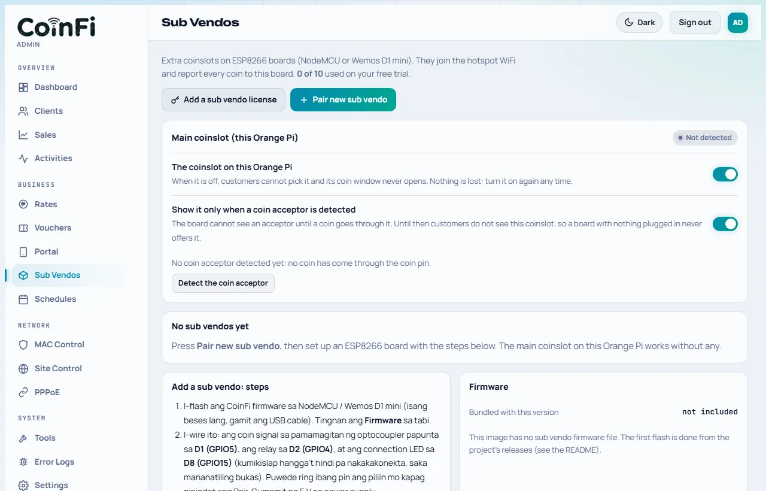Switch to Dark theme
This screenshot has width=766, height=491.
[x=639, y=23]
